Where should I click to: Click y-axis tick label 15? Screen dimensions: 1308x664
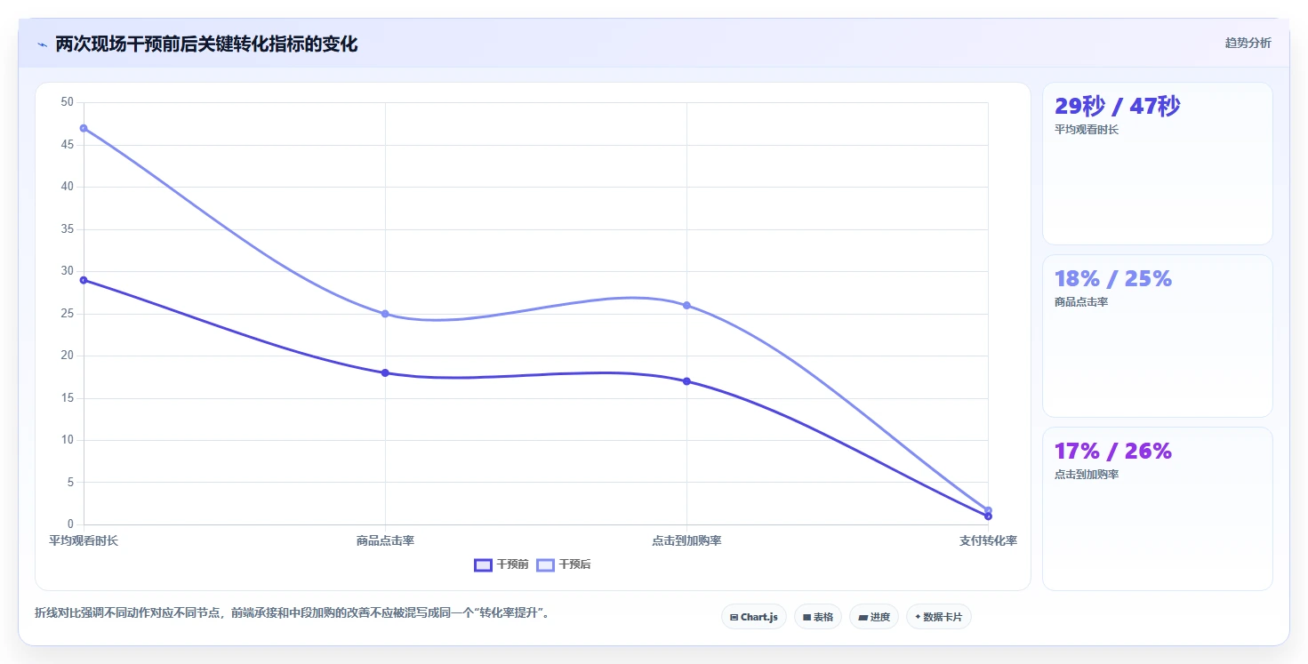coord(68,398)
